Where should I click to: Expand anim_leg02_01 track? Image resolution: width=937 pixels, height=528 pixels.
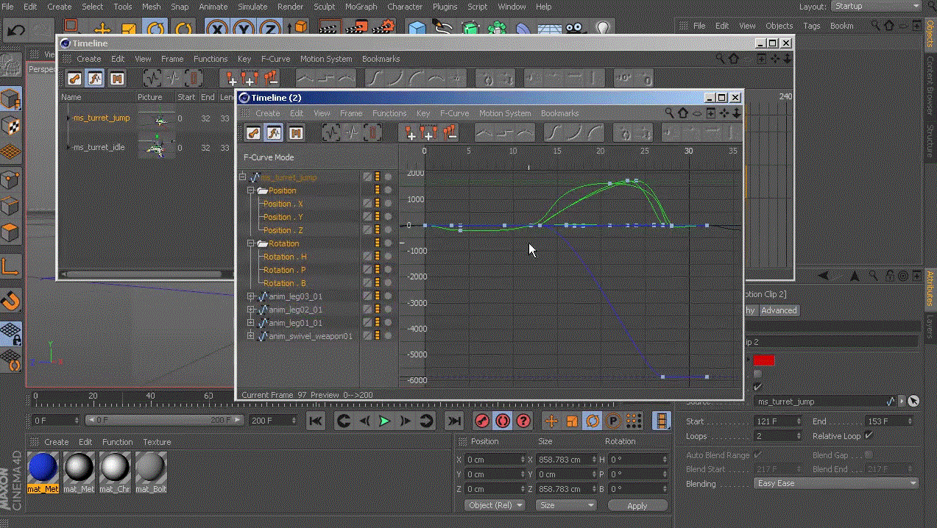[x=251, y=310]
